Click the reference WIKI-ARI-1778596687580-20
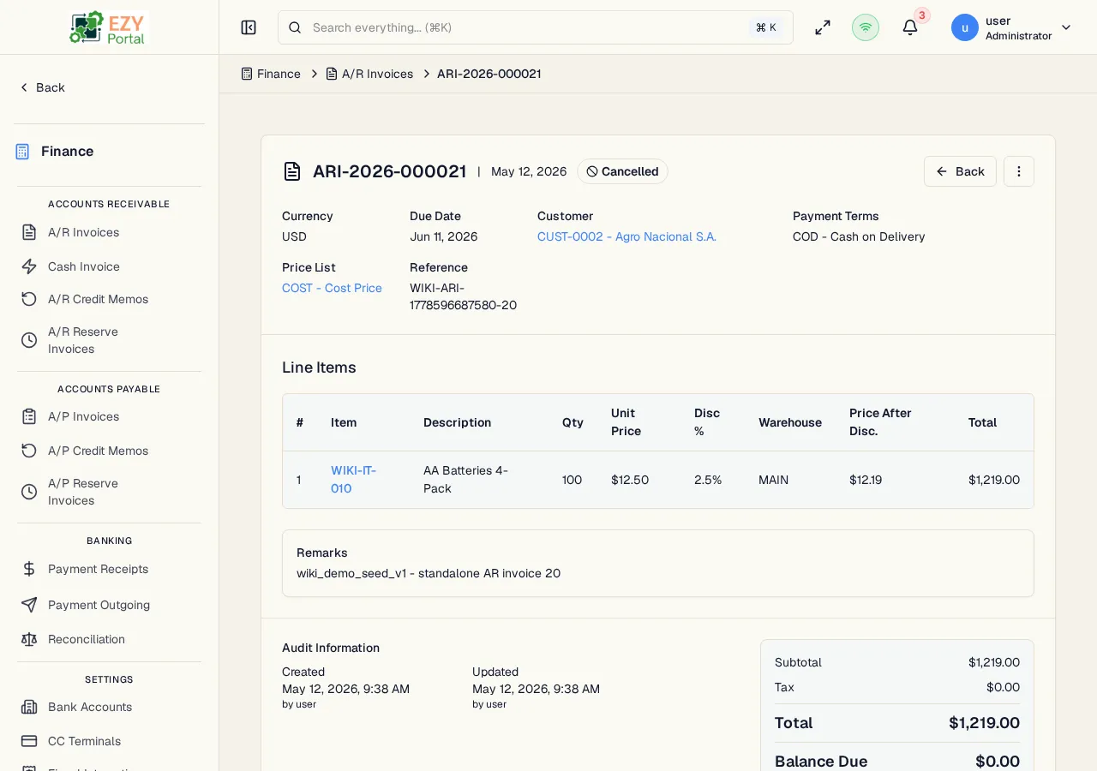The width and height of the screenshot is (1097, 771). (x=463, y=296)
